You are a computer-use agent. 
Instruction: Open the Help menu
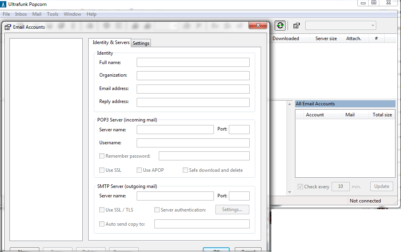91,14
